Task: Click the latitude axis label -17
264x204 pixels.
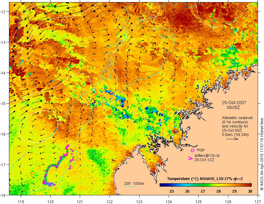Action: click(3, 165)
